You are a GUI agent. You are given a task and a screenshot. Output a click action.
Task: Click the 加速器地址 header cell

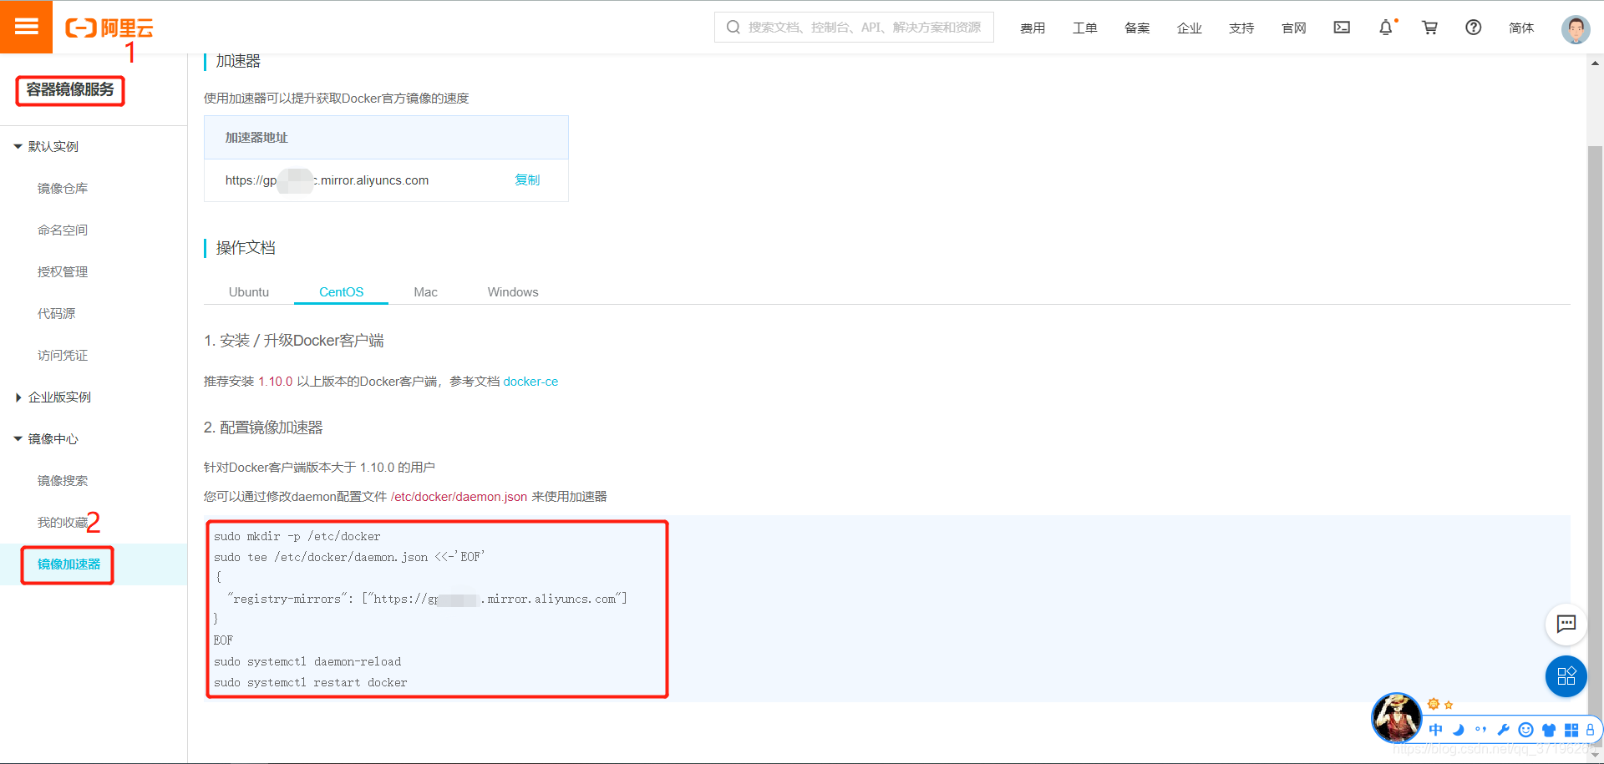click(x=386, y=137)
